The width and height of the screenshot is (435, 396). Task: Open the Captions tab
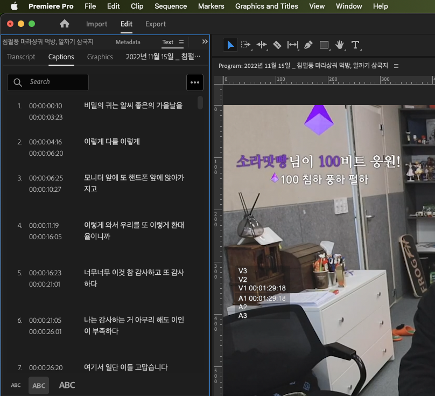[x=61, y=57]
